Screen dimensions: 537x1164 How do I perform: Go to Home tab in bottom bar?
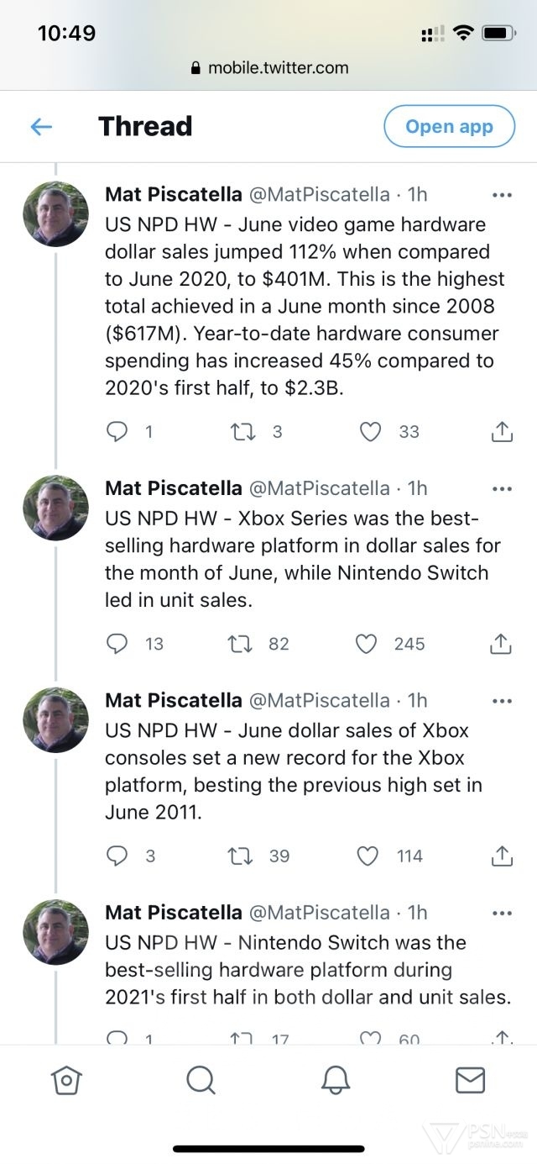[65, 1080]
